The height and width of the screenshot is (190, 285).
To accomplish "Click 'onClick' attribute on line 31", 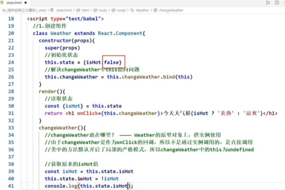I will [x=87, y=113].
